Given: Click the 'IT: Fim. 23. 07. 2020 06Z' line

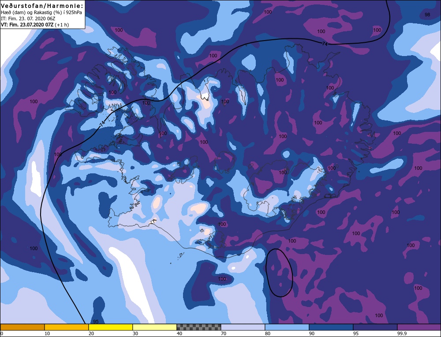Looking at the screenshot, I should 28,19.
